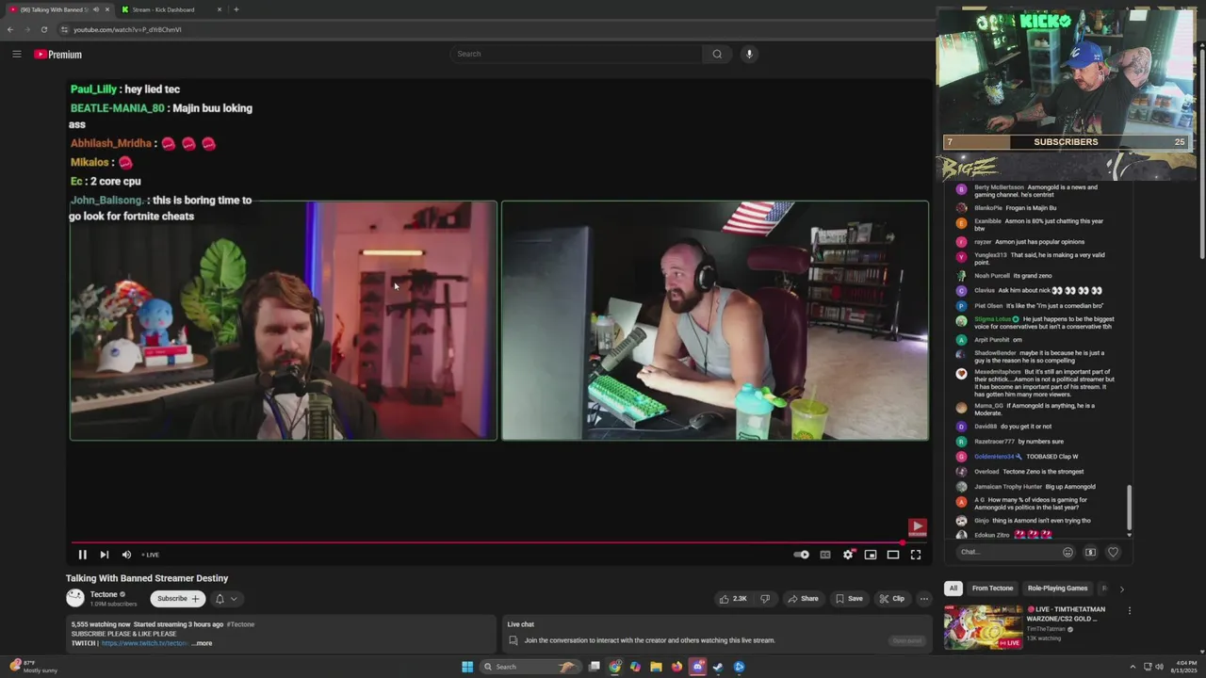Click the magnifier search button

[717, 54]
